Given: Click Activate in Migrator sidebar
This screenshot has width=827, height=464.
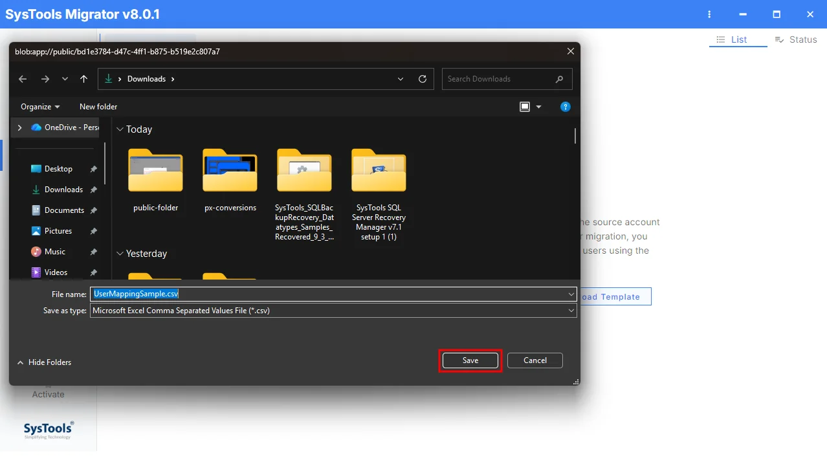Looking at the screenshot, I should click(49, 394).
